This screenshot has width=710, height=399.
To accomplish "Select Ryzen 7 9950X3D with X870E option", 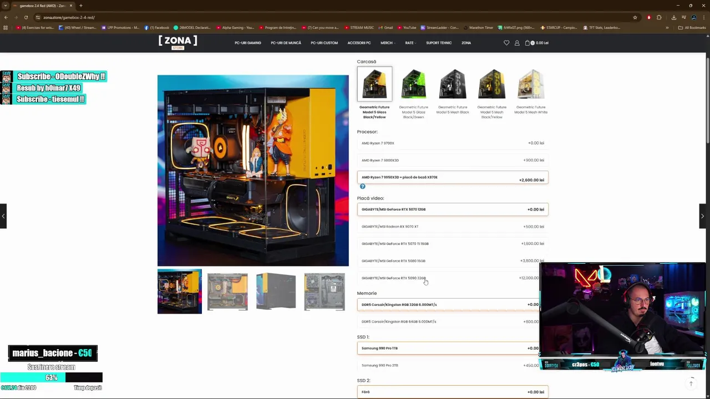I will tap(453, 177).
